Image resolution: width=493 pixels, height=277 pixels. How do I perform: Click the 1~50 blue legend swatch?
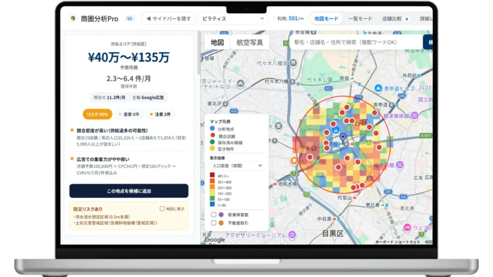point(212,204)
